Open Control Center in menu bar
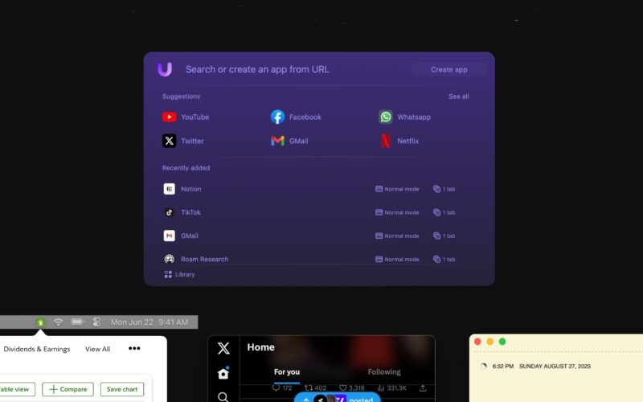This screenshot has height=402, width=643. (x=96, y=322)
